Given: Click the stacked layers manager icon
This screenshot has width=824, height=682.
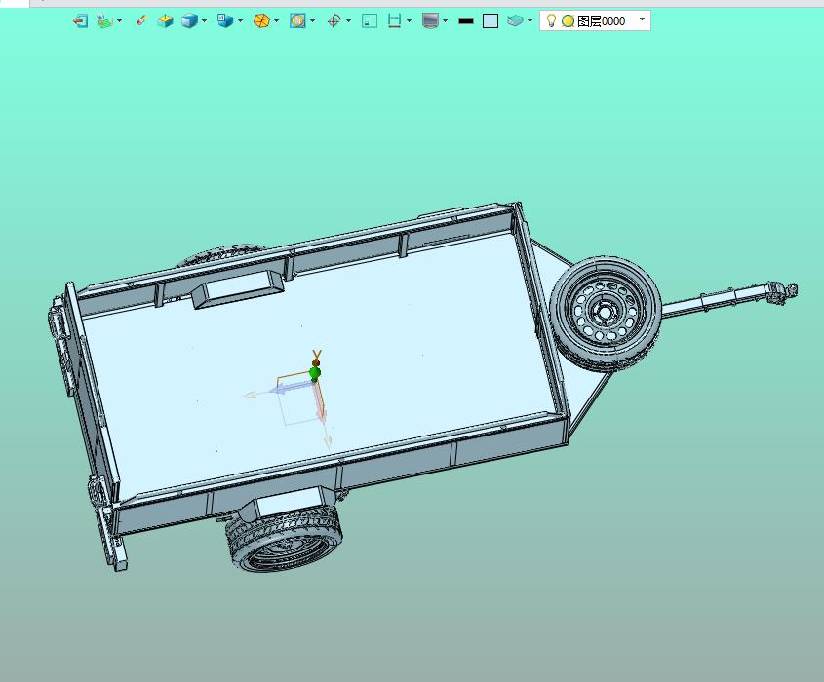Looking at the screenshot, I should pos(515,20).
